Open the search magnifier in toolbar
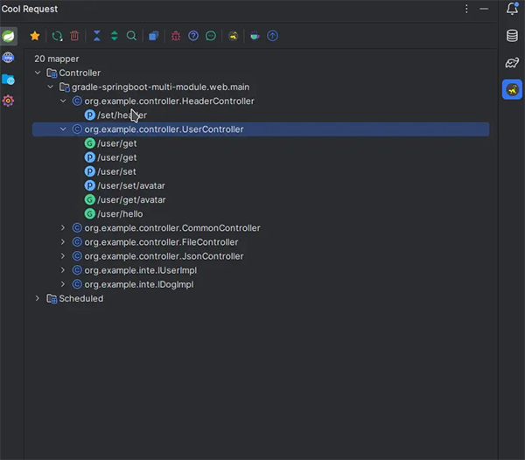The width and height of the screenshot is (525, 460). click(131, 36)
